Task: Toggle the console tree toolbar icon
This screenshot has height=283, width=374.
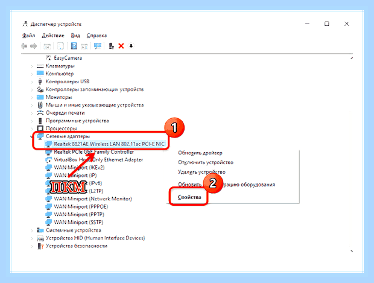Action: point(47,46)
